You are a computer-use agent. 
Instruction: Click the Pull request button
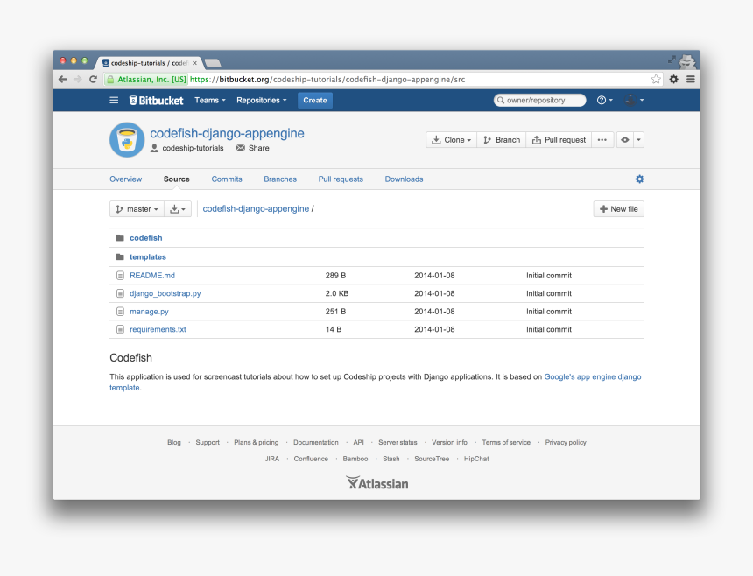point(559,140)
